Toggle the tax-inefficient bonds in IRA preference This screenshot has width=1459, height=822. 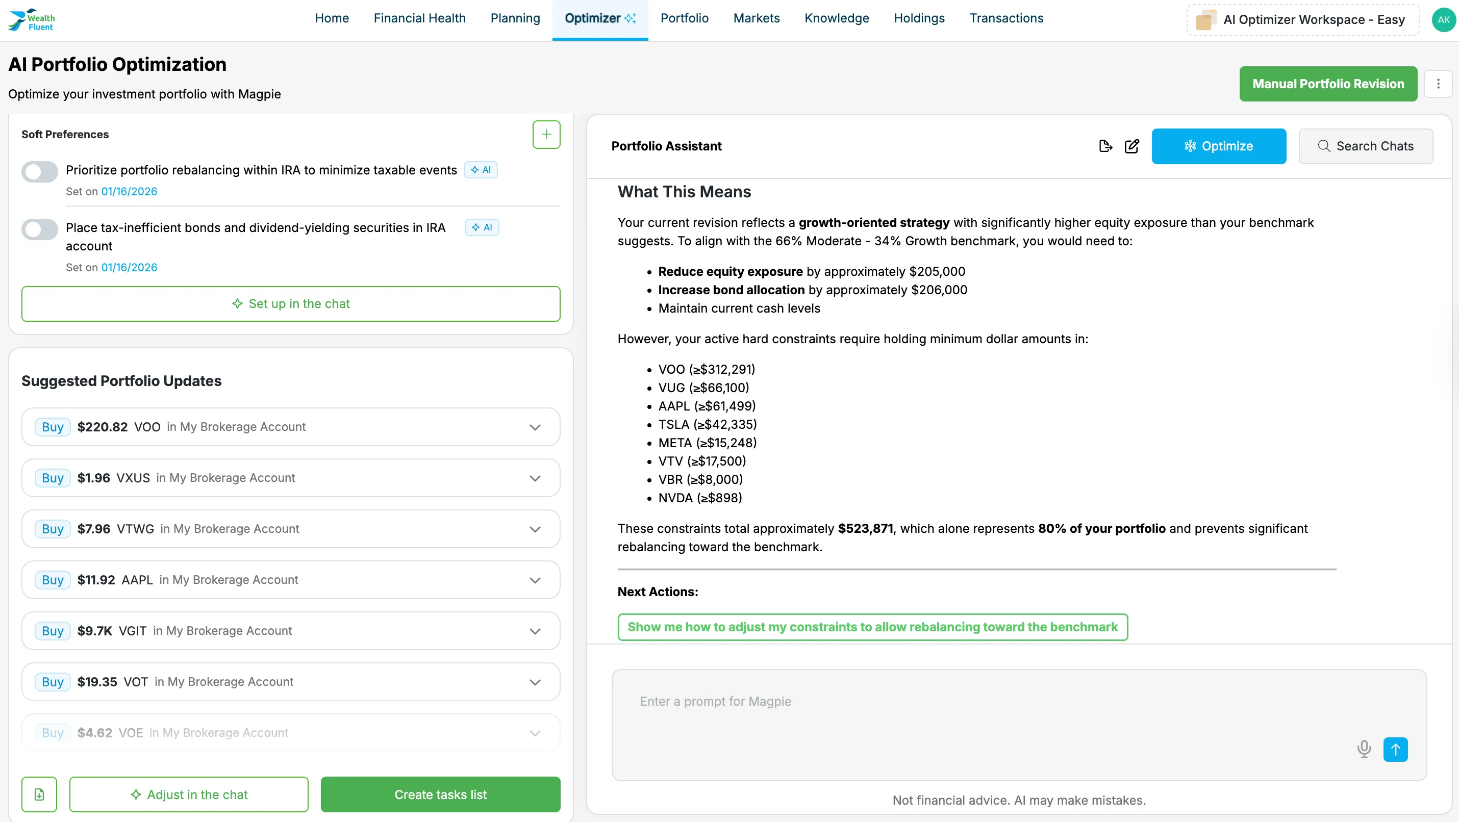[x=40, y=229]
